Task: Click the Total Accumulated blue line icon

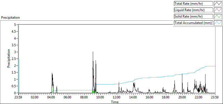Action: click(218, 23)
